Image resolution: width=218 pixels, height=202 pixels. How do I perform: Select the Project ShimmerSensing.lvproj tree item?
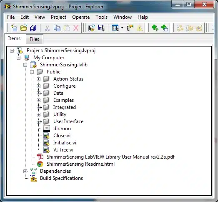[61, 50]
